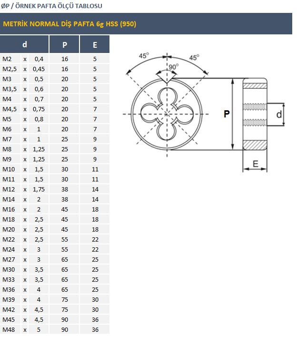Image resolution: width=297 pixels, height=349 pixels.
Task: Click E value '22' in M24 row
Action: pos(95,249)
